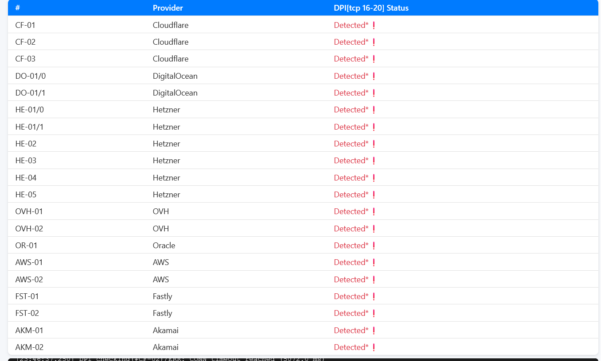Viewport: 601px width, 361px height.
Task: Click the 'OR-01' identifier cell
Action: click(26, 246)
